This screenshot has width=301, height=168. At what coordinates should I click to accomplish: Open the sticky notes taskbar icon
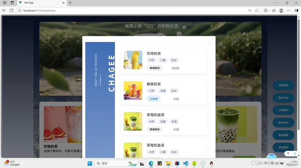pyautogui.click(x=160, y=163)
